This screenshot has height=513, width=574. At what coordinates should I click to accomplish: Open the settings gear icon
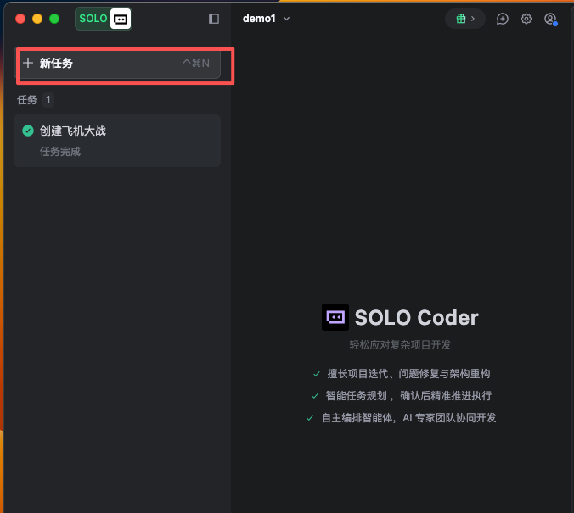pyautogui.click(x=526, y=19)
